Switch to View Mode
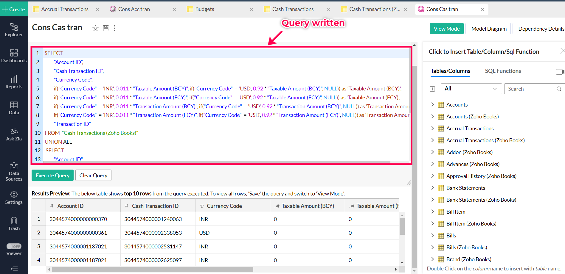The width and height of the screenshot is (565, 274). pos(446,29)
